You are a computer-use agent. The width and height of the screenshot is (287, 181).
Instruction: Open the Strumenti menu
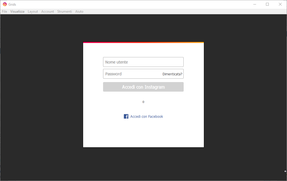[x=65, y=11]
